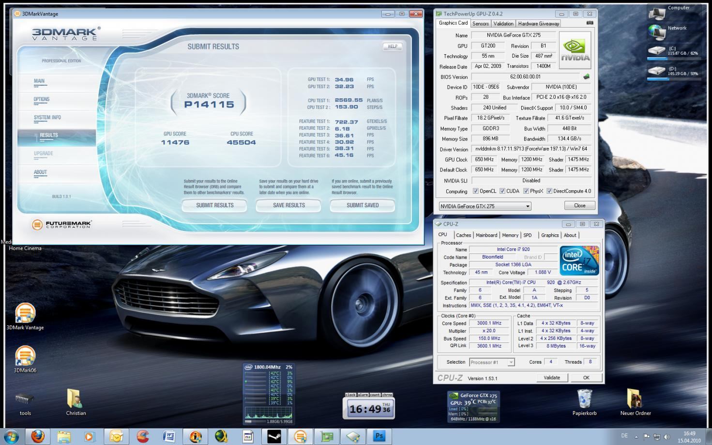This screenshot has height=445, width=712.
Task: Click the Submit Saved button
Action: [x=363, y=205]
